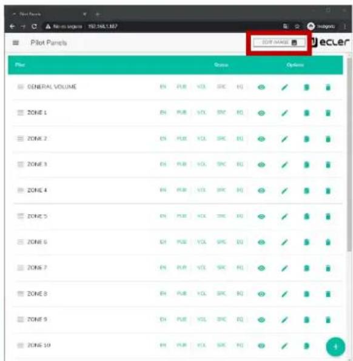The width and height of the screenshot is (353, 361).
Task: Delete ZONE 9 with the trash icon
Action: [x=328, y=320]
